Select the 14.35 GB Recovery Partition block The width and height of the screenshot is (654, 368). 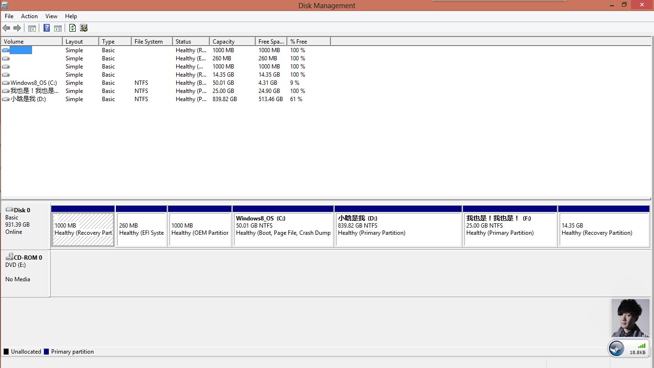[x=603, y=229]
